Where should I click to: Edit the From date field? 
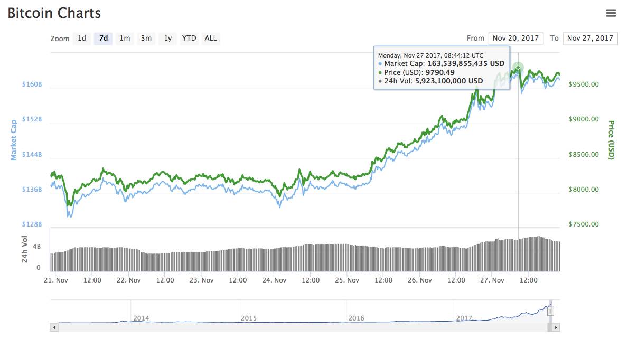(x=516, y=39)
